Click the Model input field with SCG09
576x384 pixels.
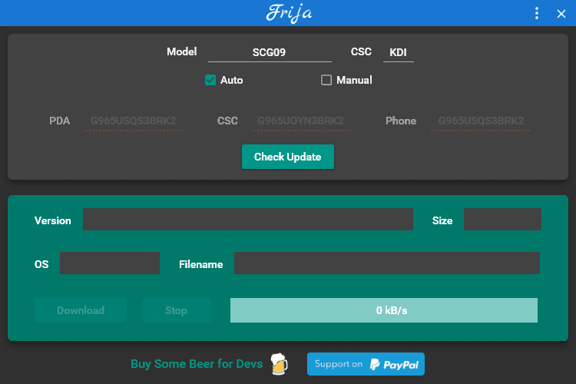[270, 52]
